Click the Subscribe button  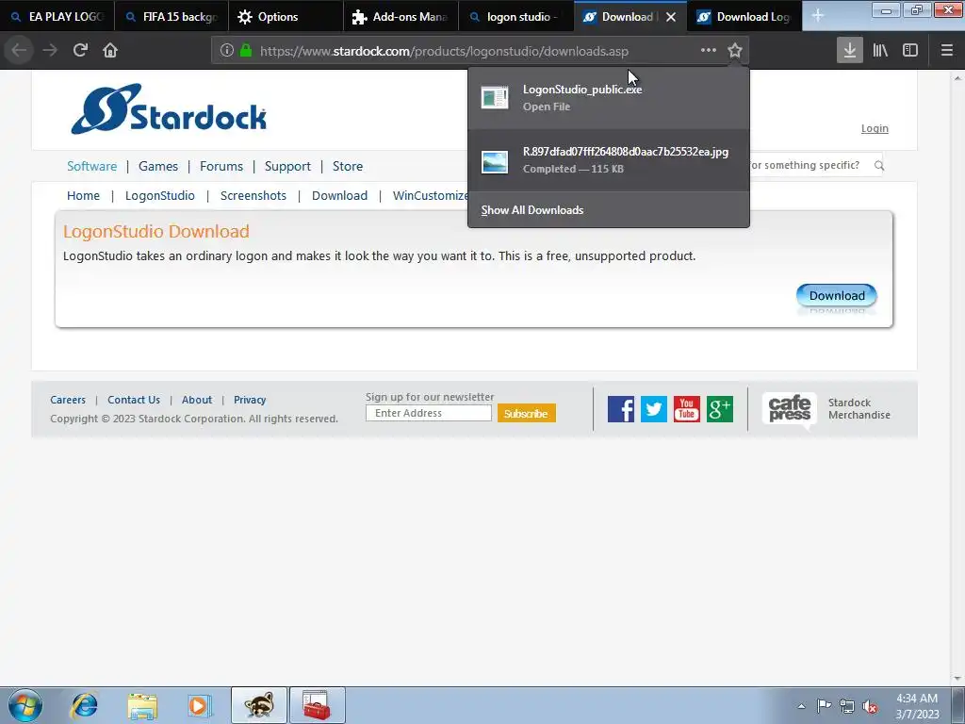526,413
